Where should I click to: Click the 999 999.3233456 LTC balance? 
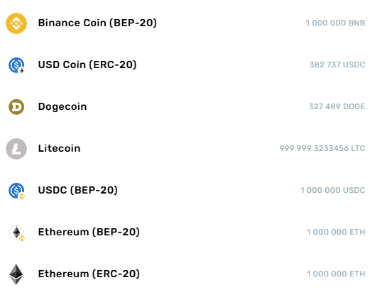pyautogui.click(x=322, y=148)
